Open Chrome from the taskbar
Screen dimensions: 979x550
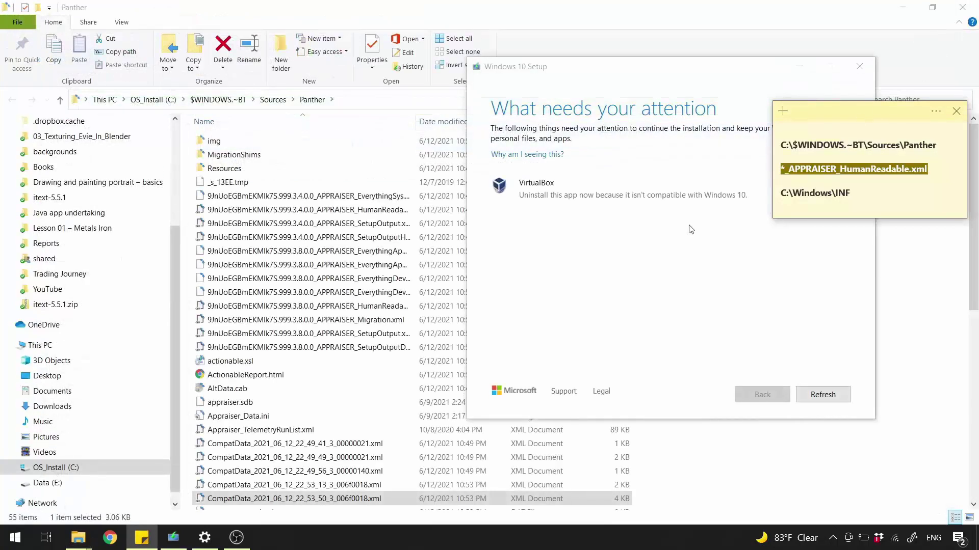click(x=110, y=537)
